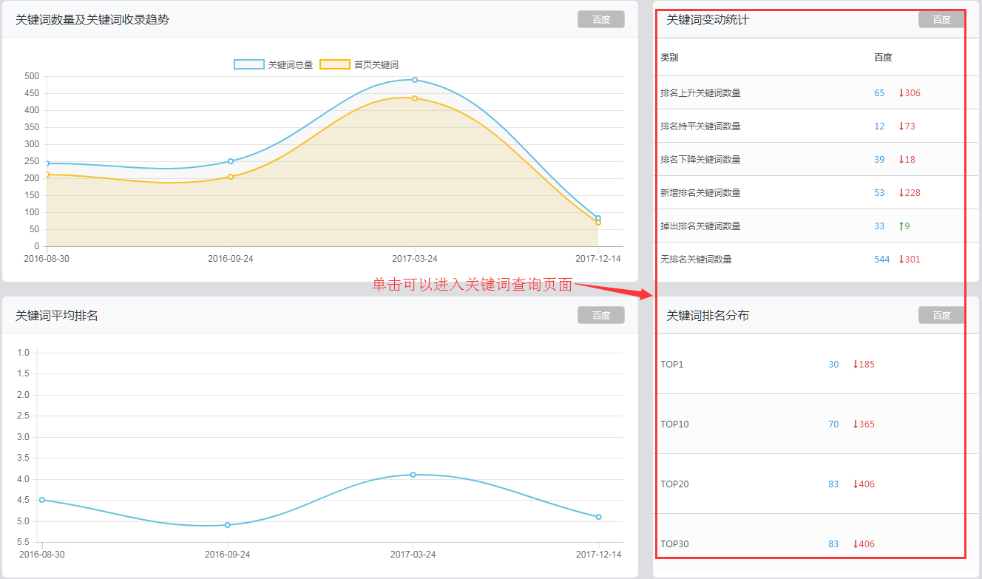Open the 65 count for 排名上升关键词数量
The width and height of the screenshot is (982, 579).
[x=879, y=93]
